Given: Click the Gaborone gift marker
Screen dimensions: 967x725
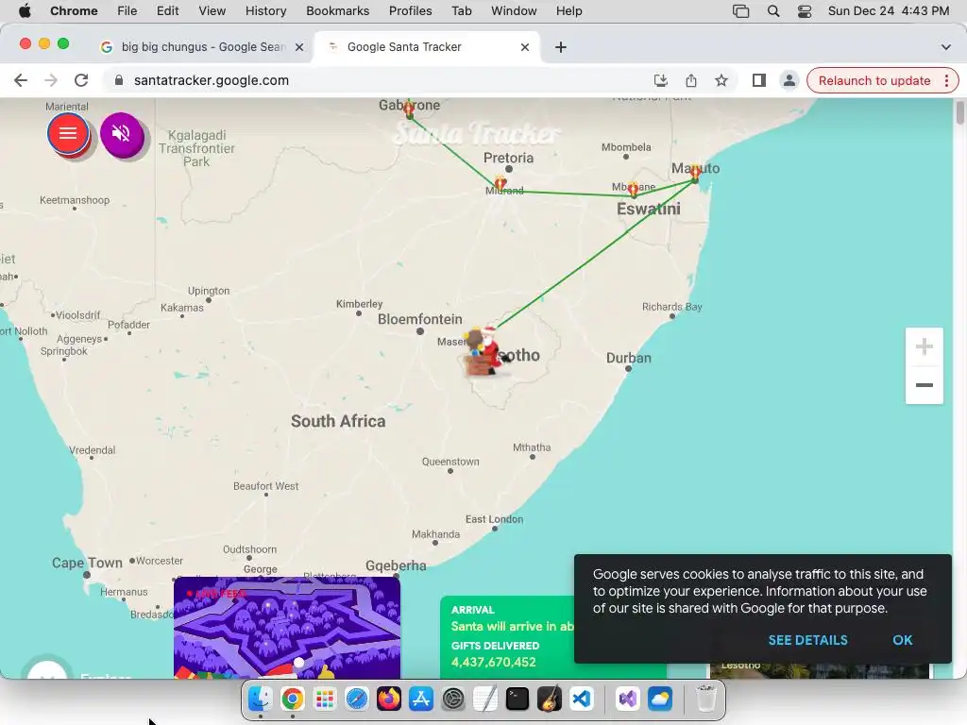Looking at the screenshot, I should [409, 111].
